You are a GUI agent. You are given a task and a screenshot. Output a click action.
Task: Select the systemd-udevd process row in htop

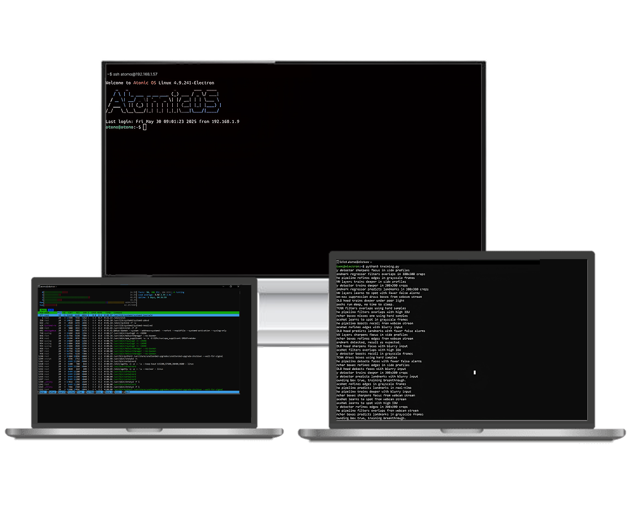139,320
